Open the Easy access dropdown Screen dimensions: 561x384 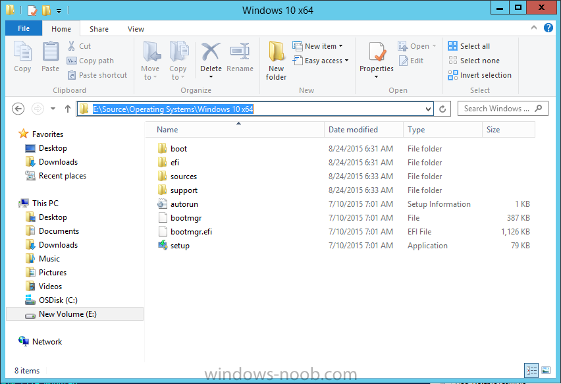coord(321,61)
